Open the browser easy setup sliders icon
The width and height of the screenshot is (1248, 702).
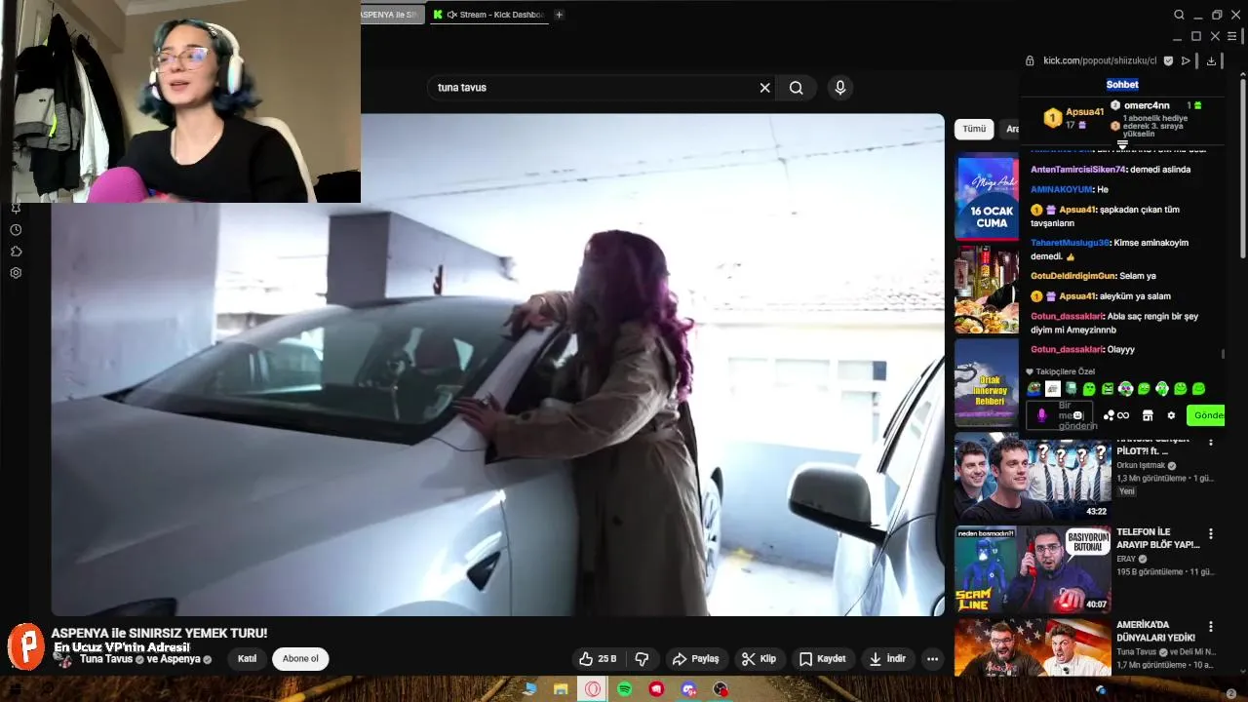1231,36
